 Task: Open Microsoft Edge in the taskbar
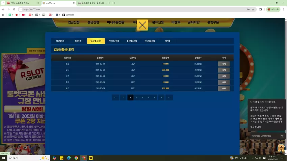tap(69, 158)
